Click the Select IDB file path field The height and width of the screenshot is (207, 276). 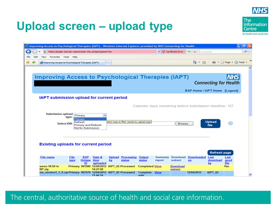coord(141,123)
